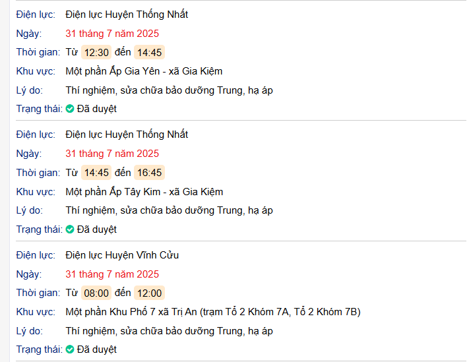Click green approved checkmark for Ấp Tây Kim entry
469x362 pixels.
pyautogui.click(x=70, y=229)
